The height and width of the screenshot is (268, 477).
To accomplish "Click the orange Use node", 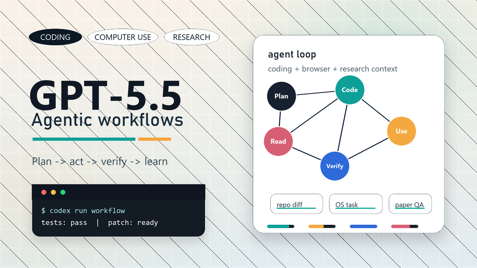I will (401, 131).
